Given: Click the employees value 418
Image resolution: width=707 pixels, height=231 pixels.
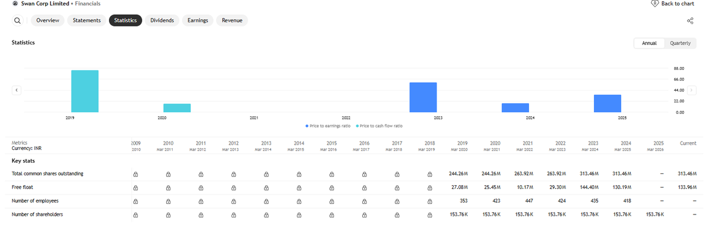Looking at the screenshot, I should click(627, 201).
